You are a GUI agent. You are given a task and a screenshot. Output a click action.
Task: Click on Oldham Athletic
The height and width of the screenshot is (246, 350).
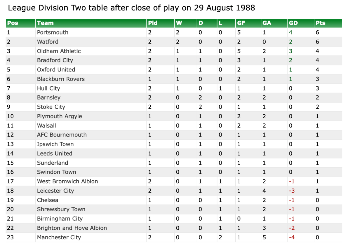pos(59,51)
